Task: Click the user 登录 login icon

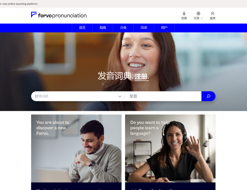Action: [x=212, y=14]
